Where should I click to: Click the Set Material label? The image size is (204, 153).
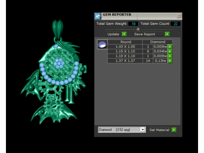[160, 130]
